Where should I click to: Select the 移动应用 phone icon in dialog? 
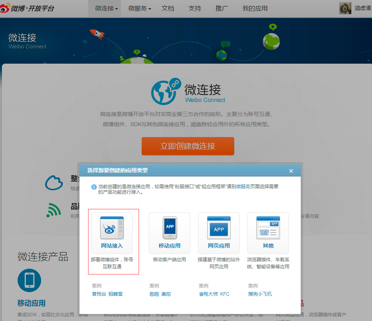pos(170,228)
